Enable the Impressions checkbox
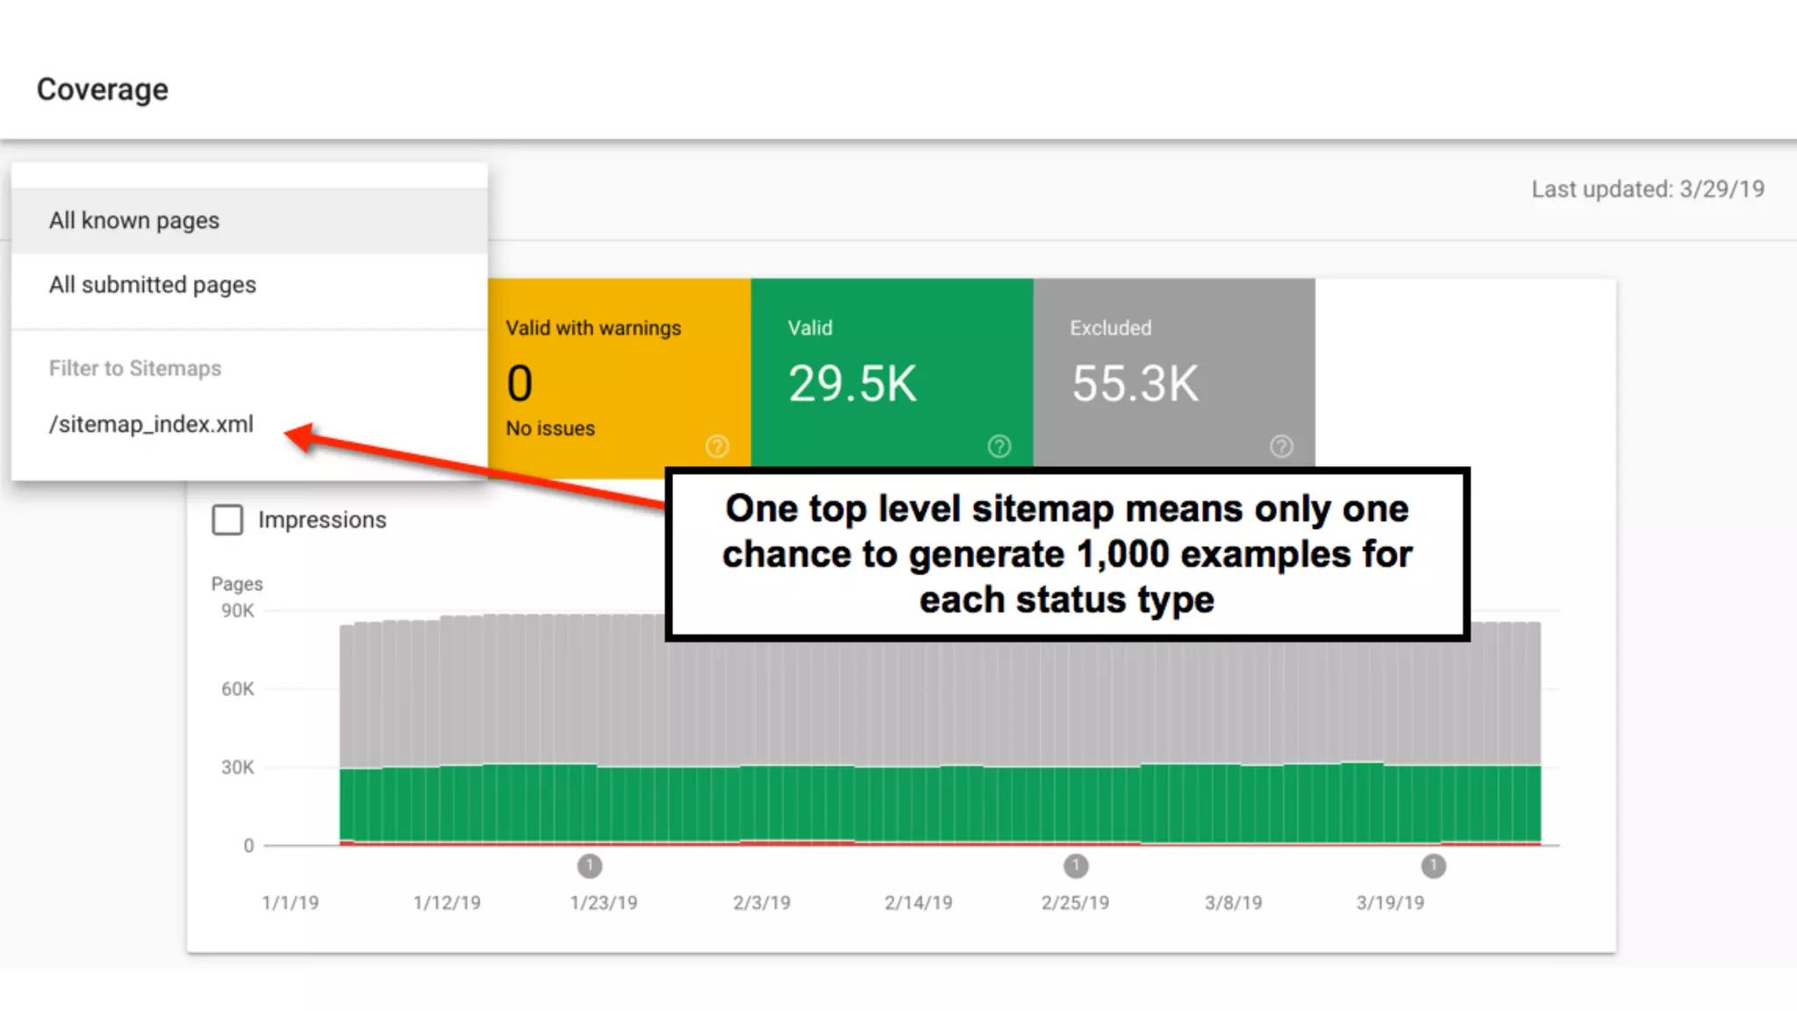 coord(227,520)
